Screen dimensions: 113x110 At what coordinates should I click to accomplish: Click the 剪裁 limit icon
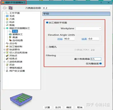7,25
